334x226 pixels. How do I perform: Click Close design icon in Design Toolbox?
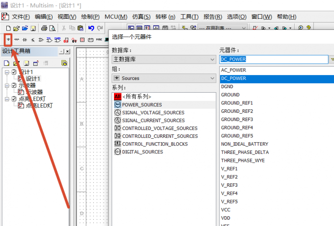(36, 63)
